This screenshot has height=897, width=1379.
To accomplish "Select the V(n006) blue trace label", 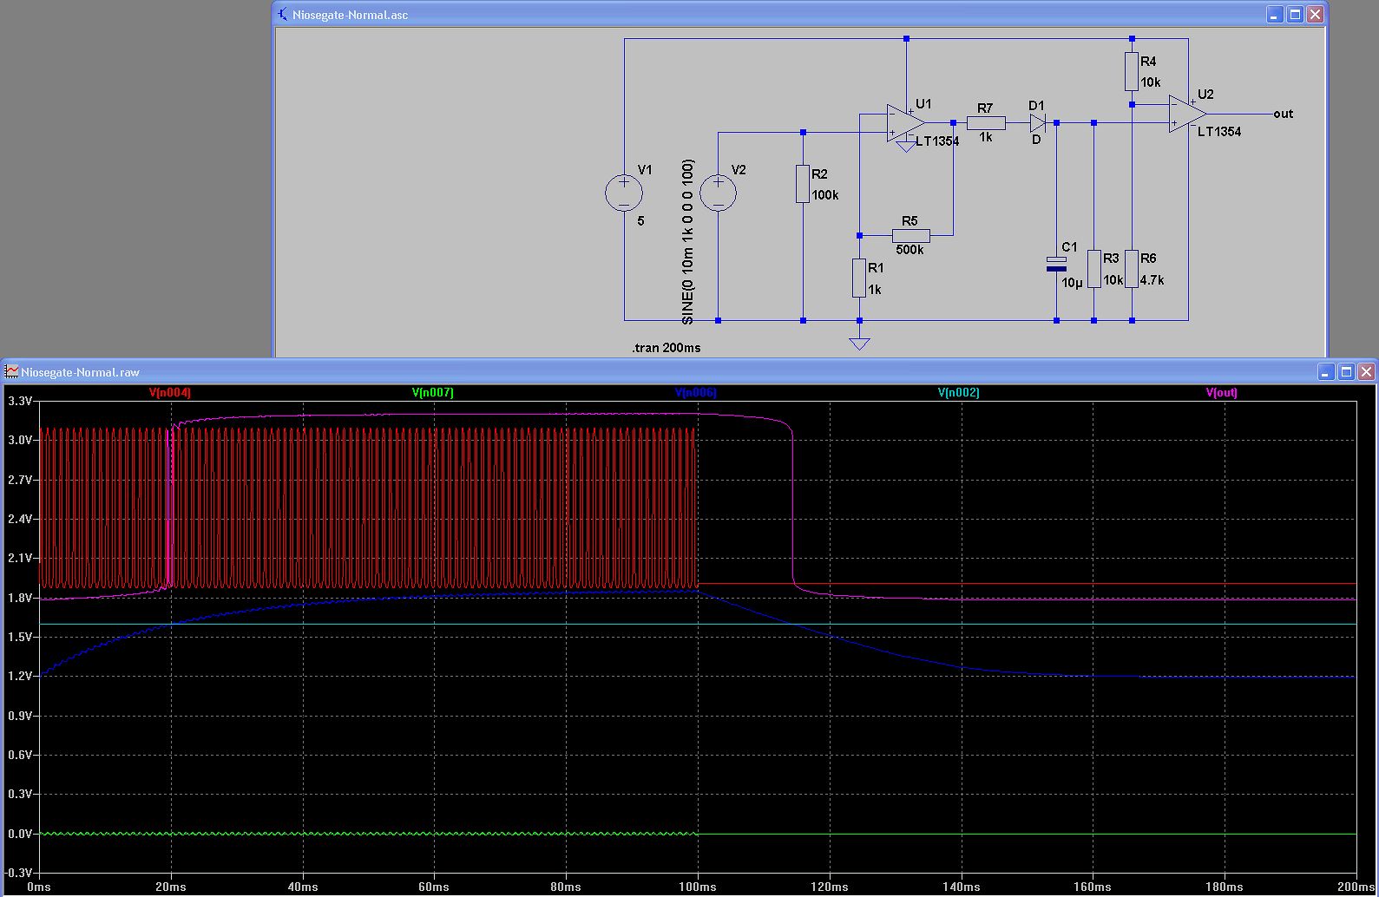I will 695,393.
